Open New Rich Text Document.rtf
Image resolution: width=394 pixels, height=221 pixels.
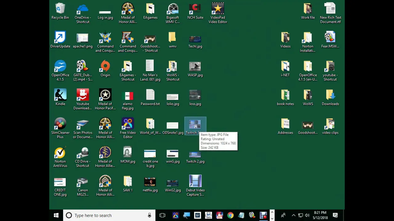click(x=330, y=14)
